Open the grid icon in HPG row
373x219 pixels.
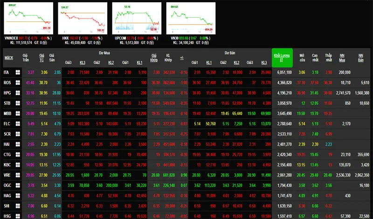pos(18,93)
